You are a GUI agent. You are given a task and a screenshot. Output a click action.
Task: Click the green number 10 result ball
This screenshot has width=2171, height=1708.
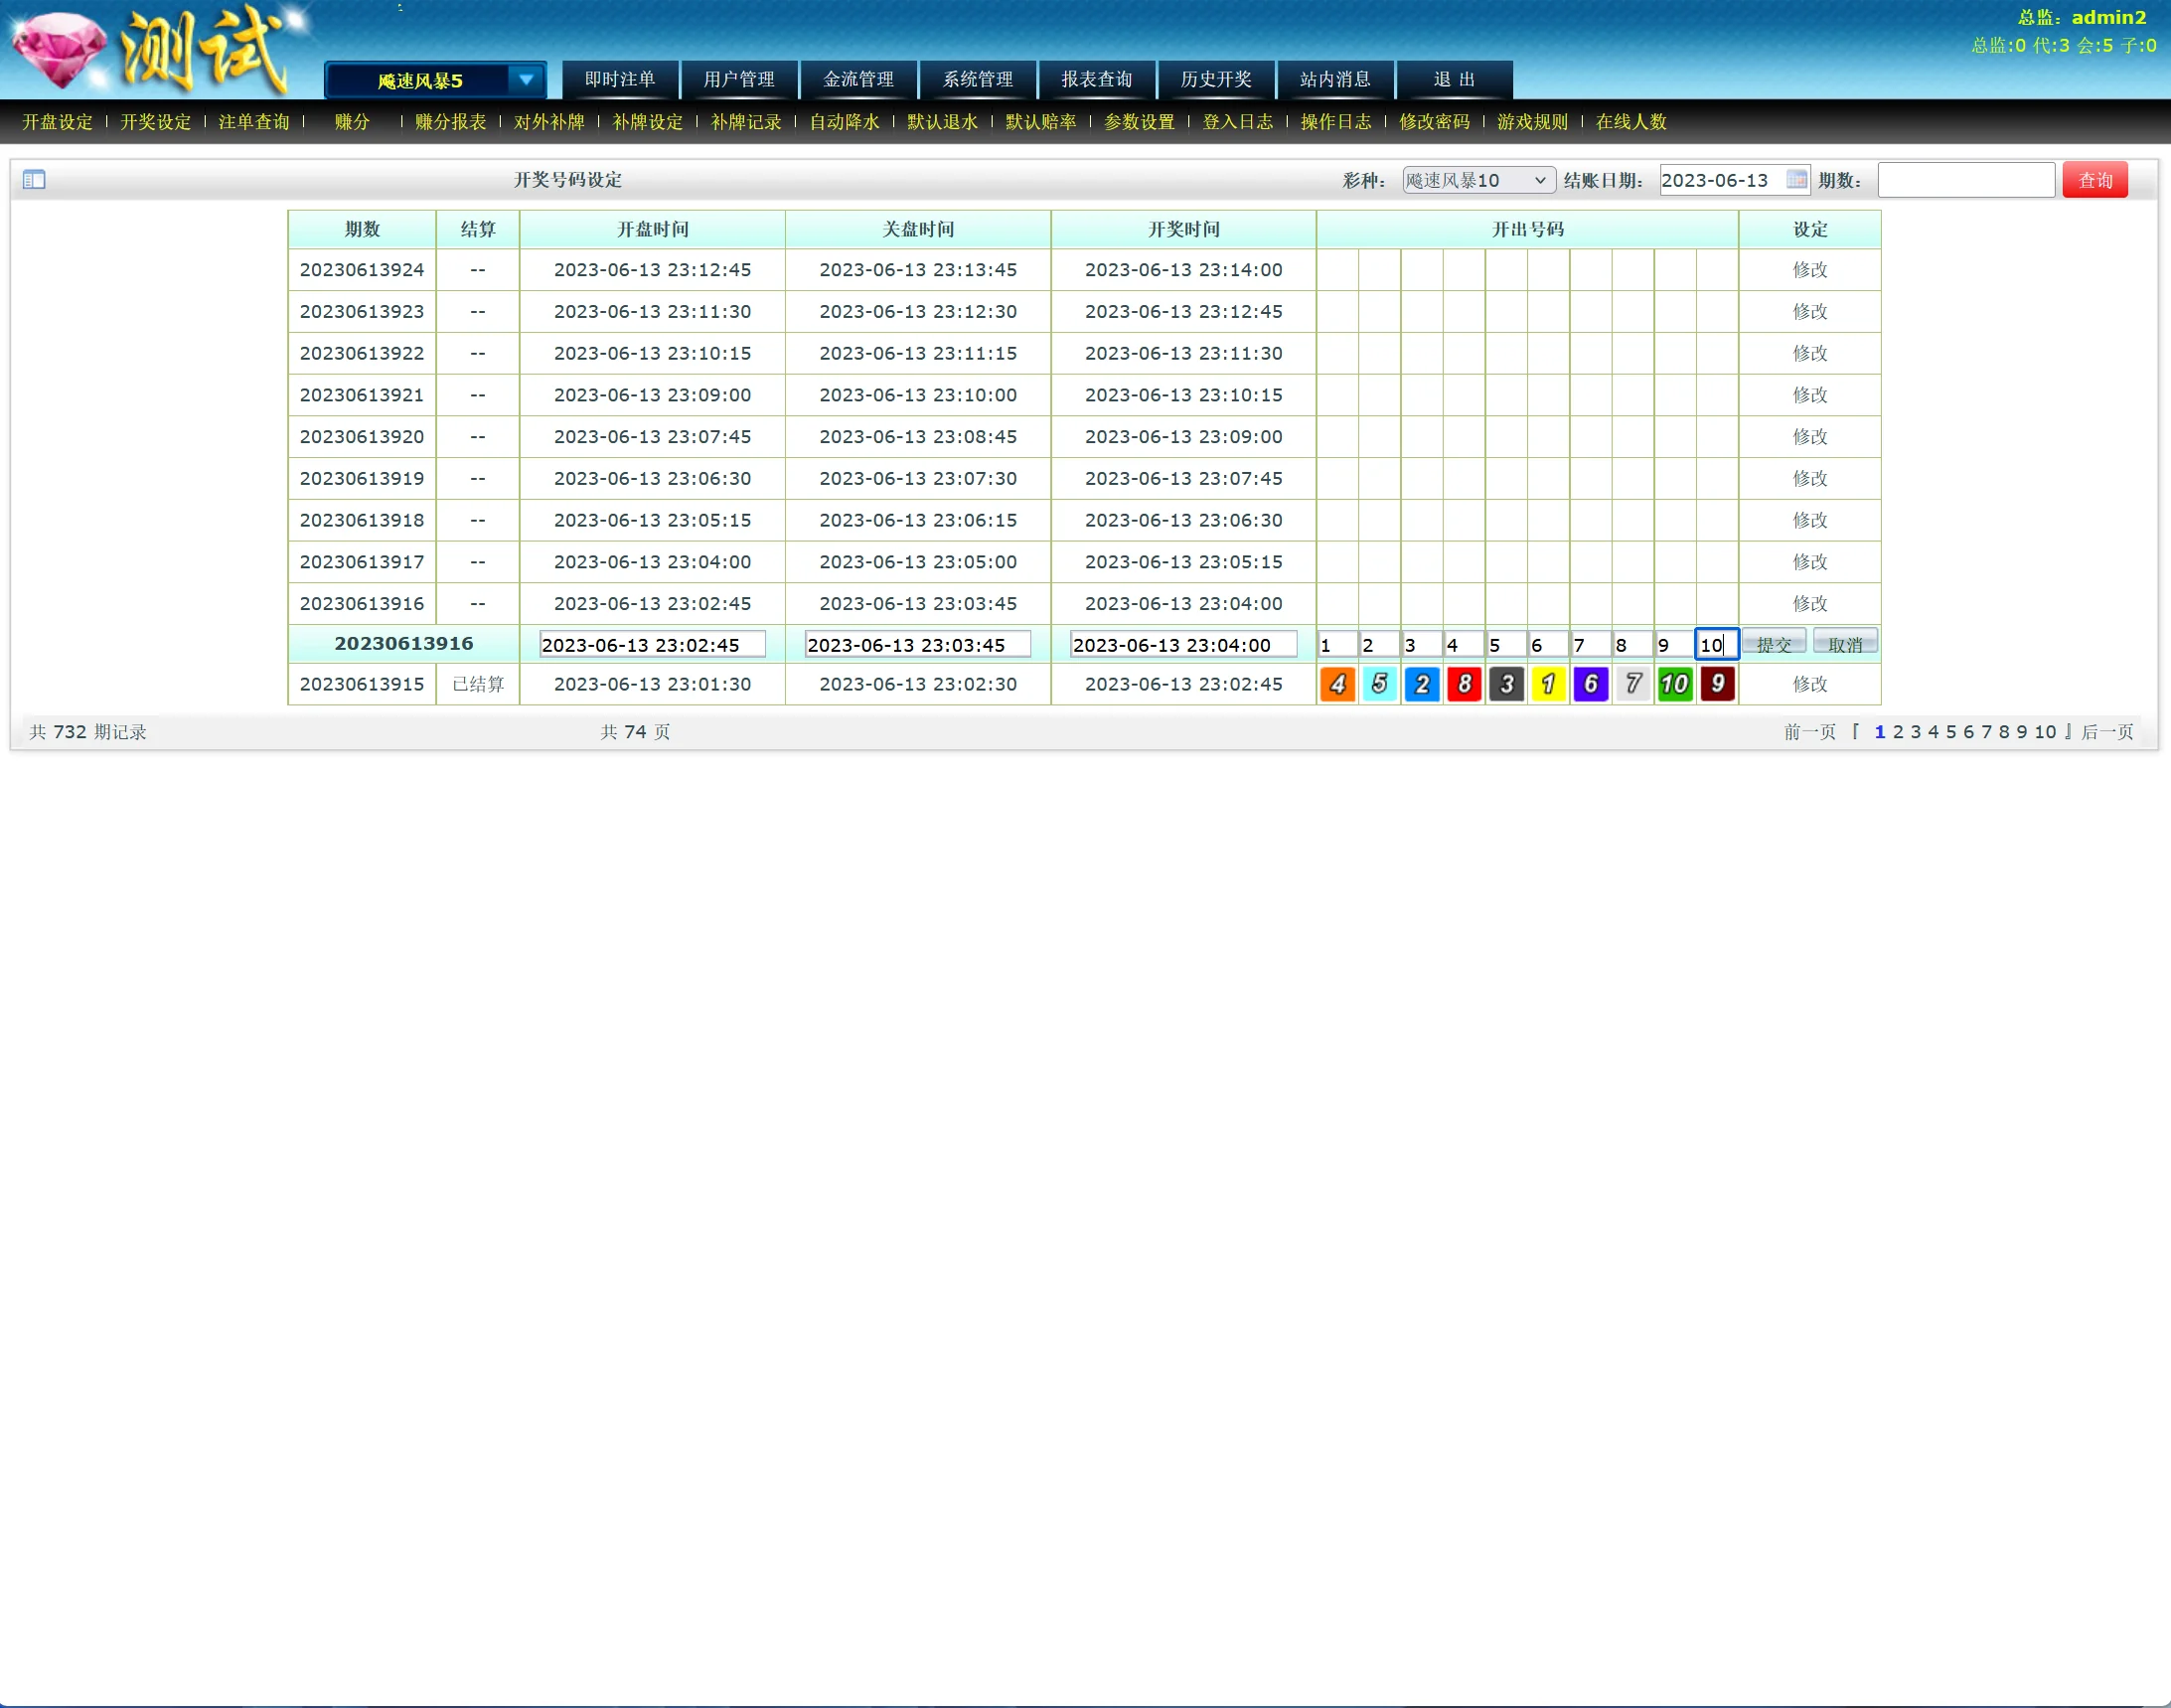coord(1675,685)
